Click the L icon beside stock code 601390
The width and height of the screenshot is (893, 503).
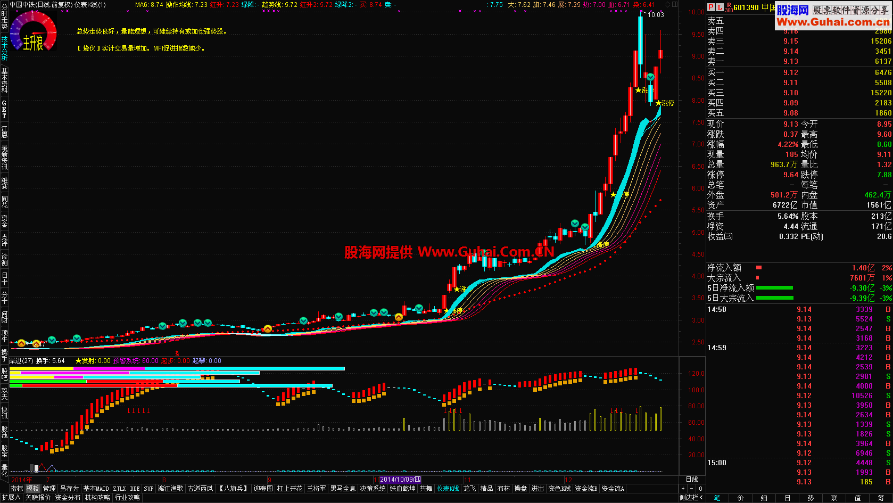[720, 7]
